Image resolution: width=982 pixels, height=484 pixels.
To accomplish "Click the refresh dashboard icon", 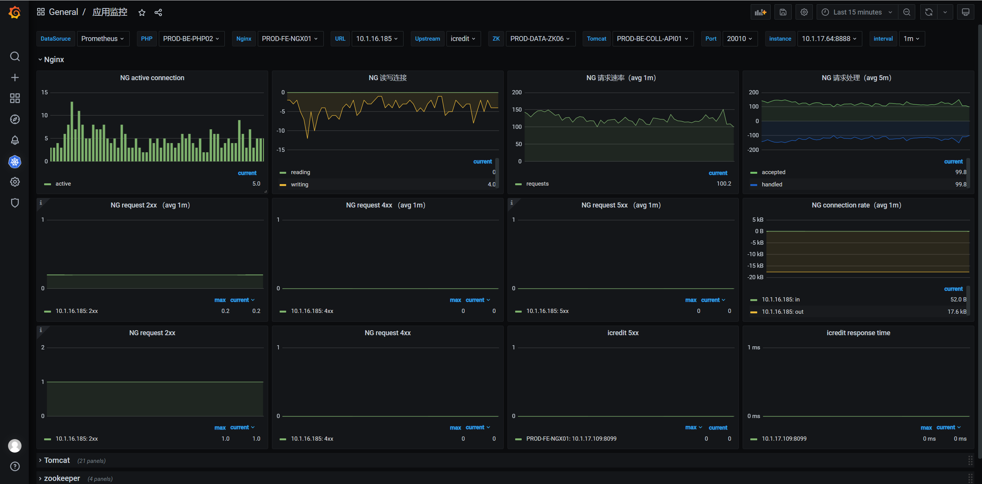I will (x=929, y=12).
